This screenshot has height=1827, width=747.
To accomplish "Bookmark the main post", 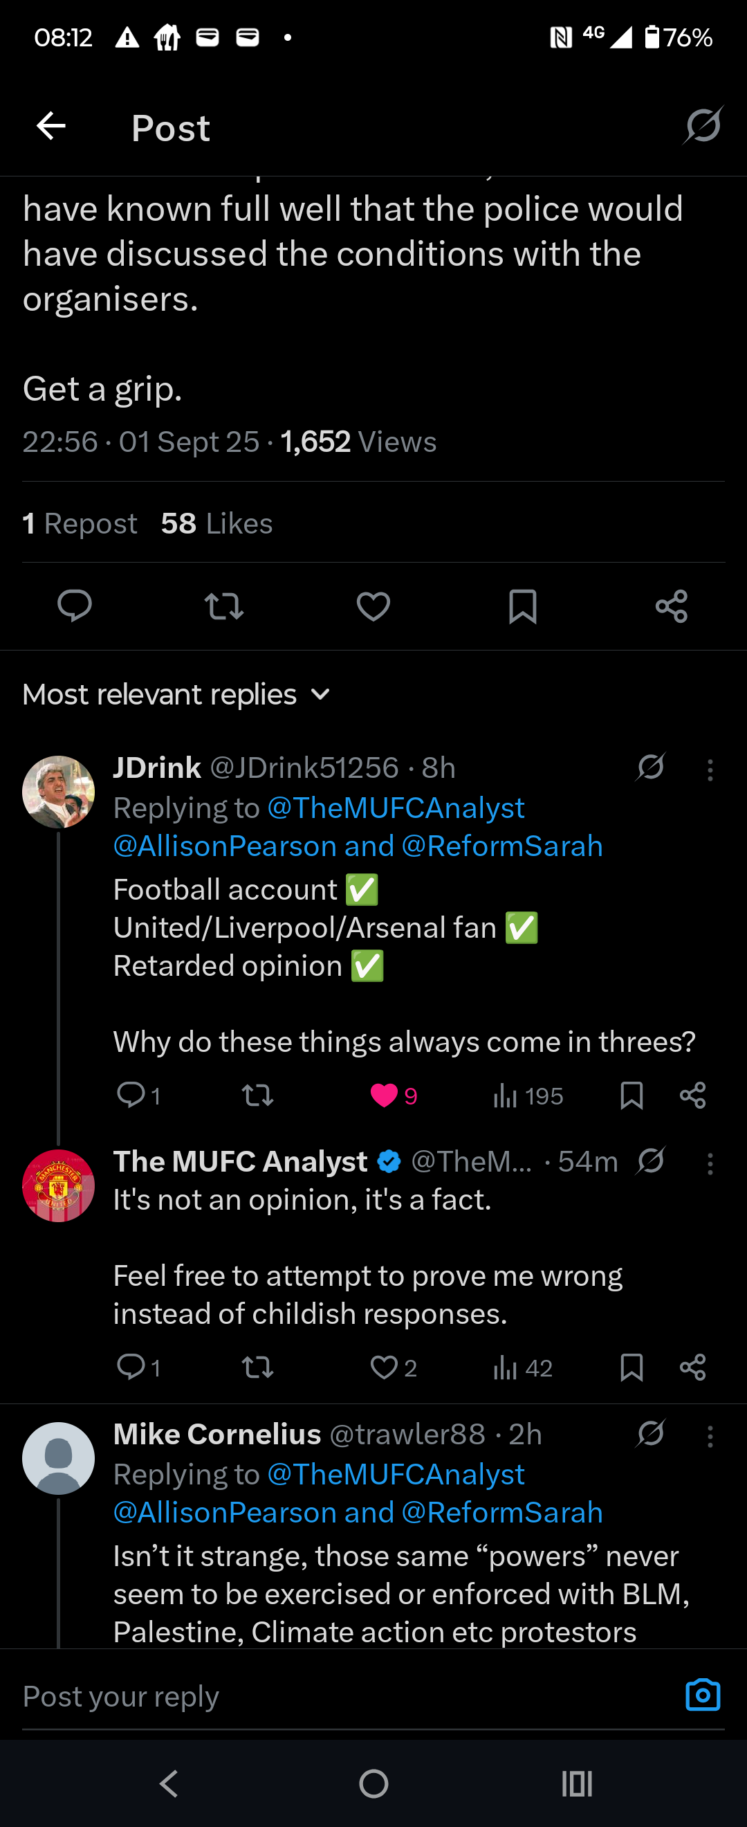I will click(522, 606).
